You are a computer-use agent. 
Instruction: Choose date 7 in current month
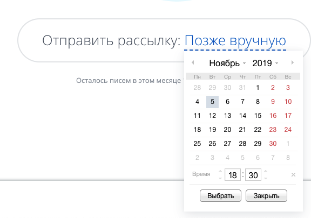coord(242,102)
